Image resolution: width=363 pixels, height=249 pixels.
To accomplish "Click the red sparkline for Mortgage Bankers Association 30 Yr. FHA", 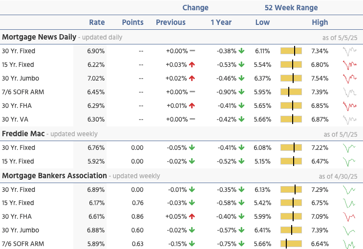I will pos(349,216).
